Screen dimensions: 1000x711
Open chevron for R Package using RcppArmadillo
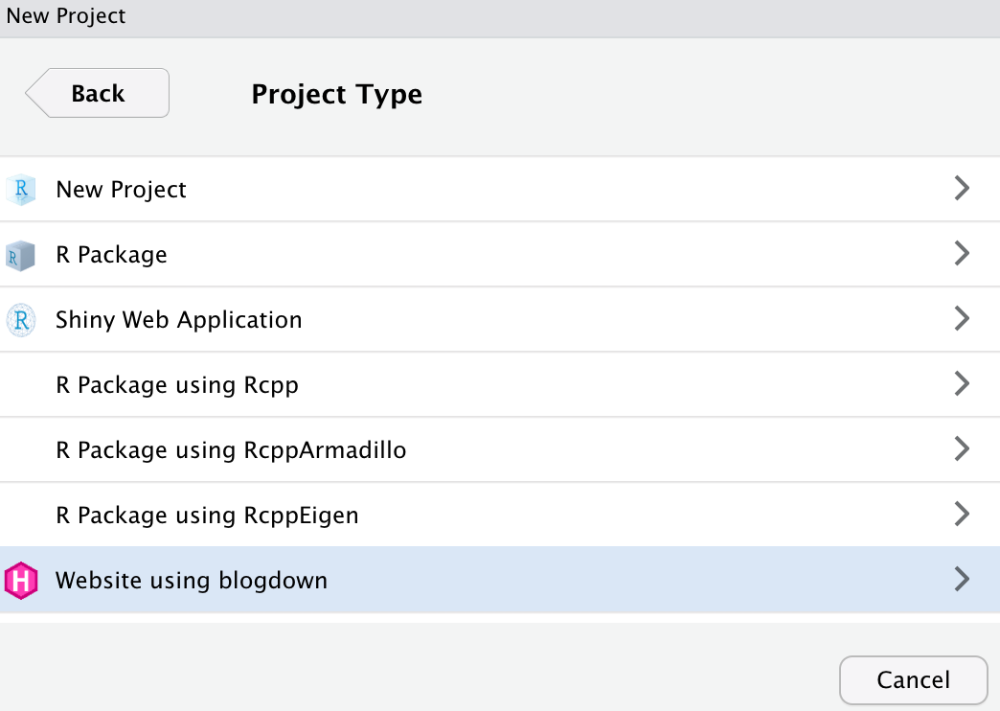pyautogui.click(x=962, y=448)
